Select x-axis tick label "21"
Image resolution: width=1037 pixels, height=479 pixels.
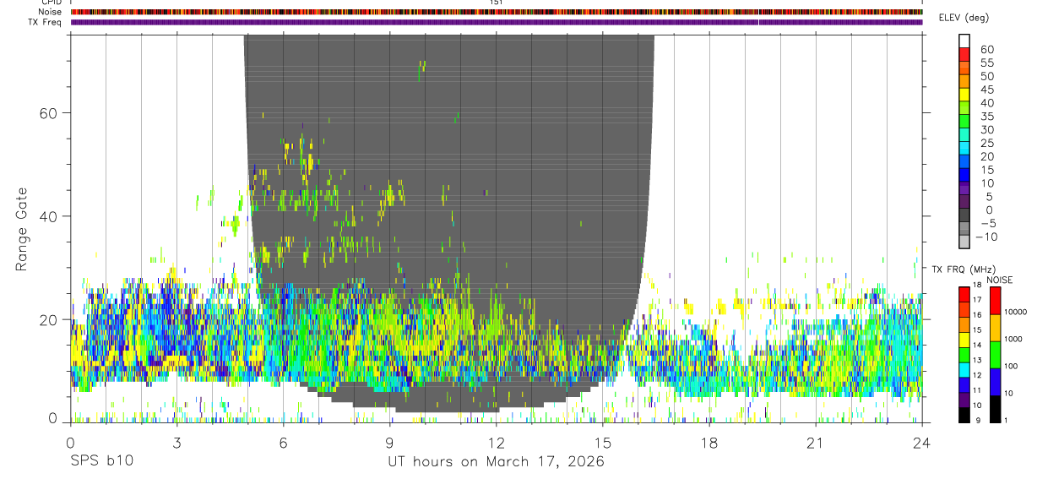tap(816, 443)
